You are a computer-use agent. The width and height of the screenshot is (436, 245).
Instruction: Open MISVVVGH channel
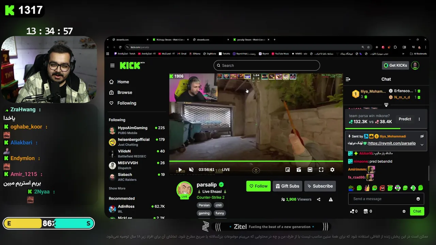(x=137, y=165)
